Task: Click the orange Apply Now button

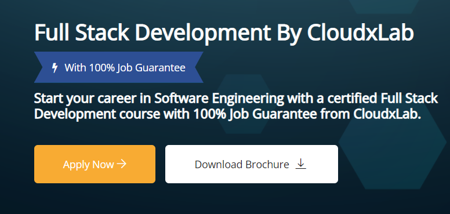Action: tap(95, 164)
